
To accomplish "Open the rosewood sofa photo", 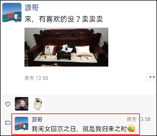I will (x=66, y=47).
